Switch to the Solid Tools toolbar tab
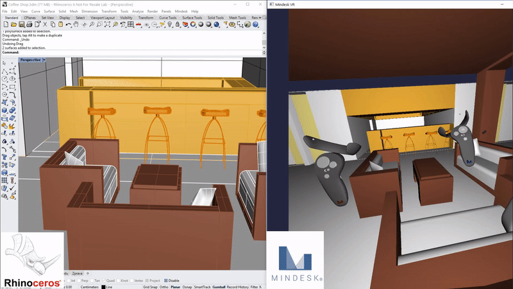This screenshot has width=513, height=289. pos(215,18)
